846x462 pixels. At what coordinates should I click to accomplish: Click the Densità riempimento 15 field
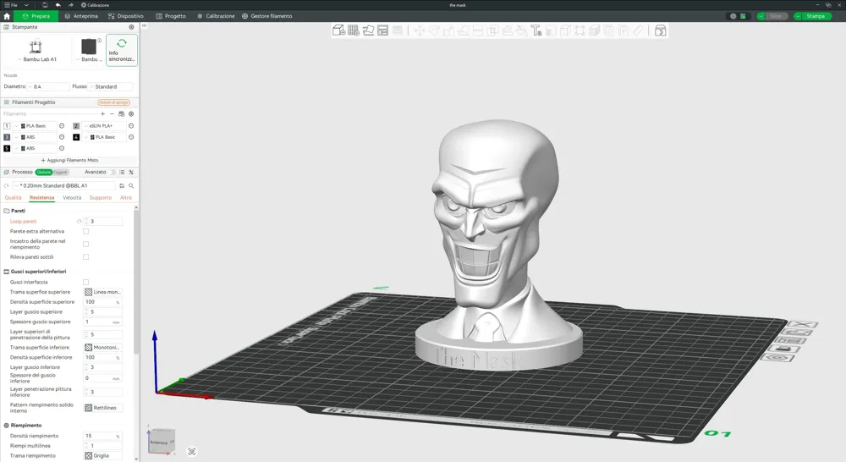(x=102, y=436)
